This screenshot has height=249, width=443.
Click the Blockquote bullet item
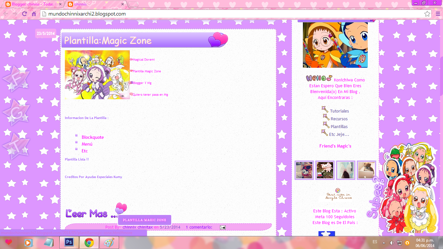[93, 137]
